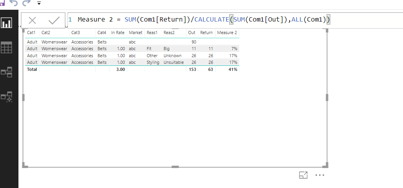
Task: Select the Styling cell in Reas1
Action: [153, 62]
